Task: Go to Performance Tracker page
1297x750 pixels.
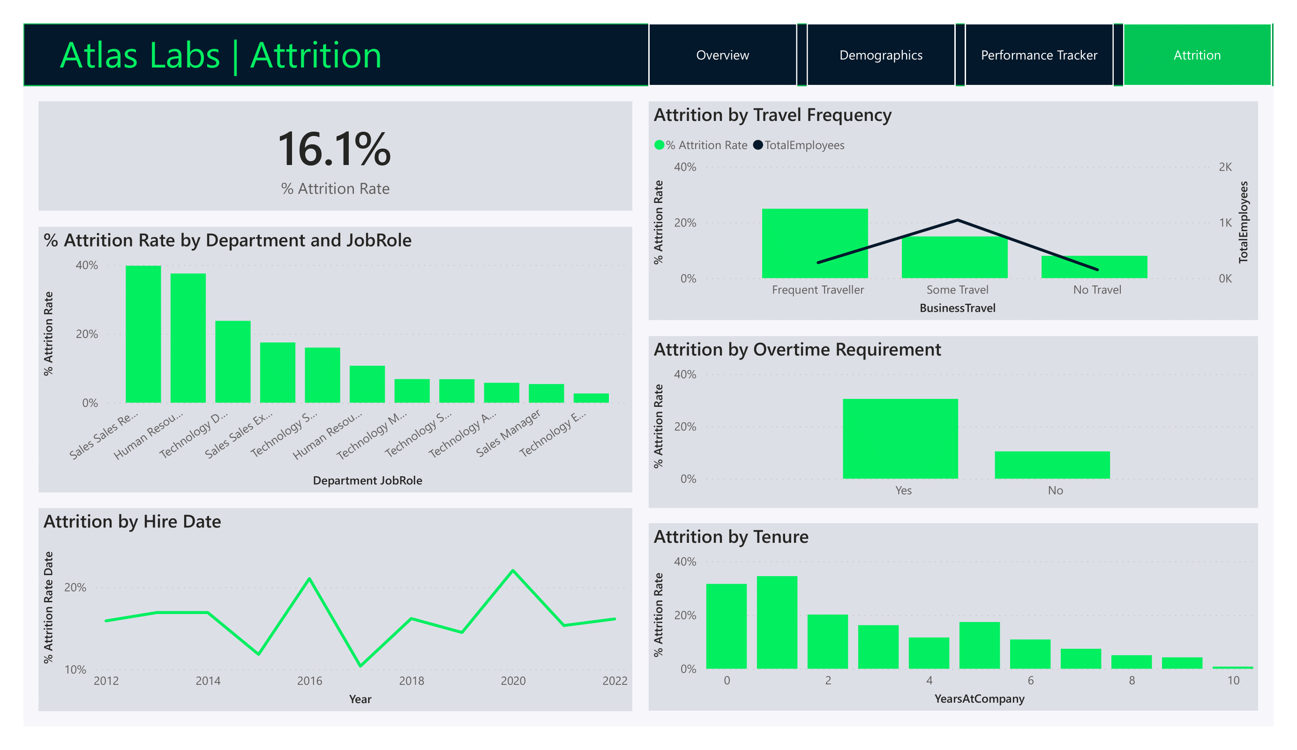Action: (x=1039, y=55)
